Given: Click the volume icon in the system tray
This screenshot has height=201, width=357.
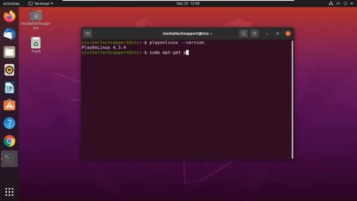Looking at the screenshot, I should [x=339, y=3].
